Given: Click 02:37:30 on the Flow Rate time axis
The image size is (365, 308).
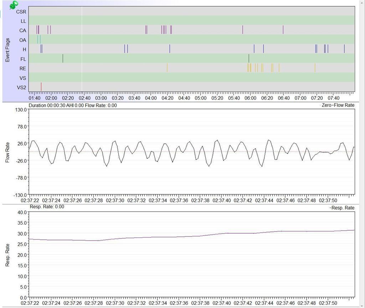Looking at the screenshot, I should coord(115,200).
